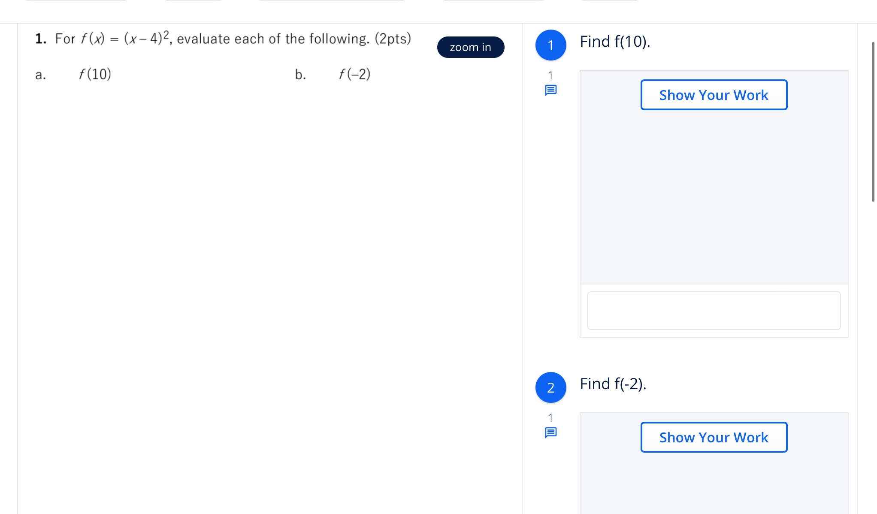Open Show Your Work for Find f(-2)
Image resolution: width=877 pixels, height=514 pixels.
tap(714, 437)
